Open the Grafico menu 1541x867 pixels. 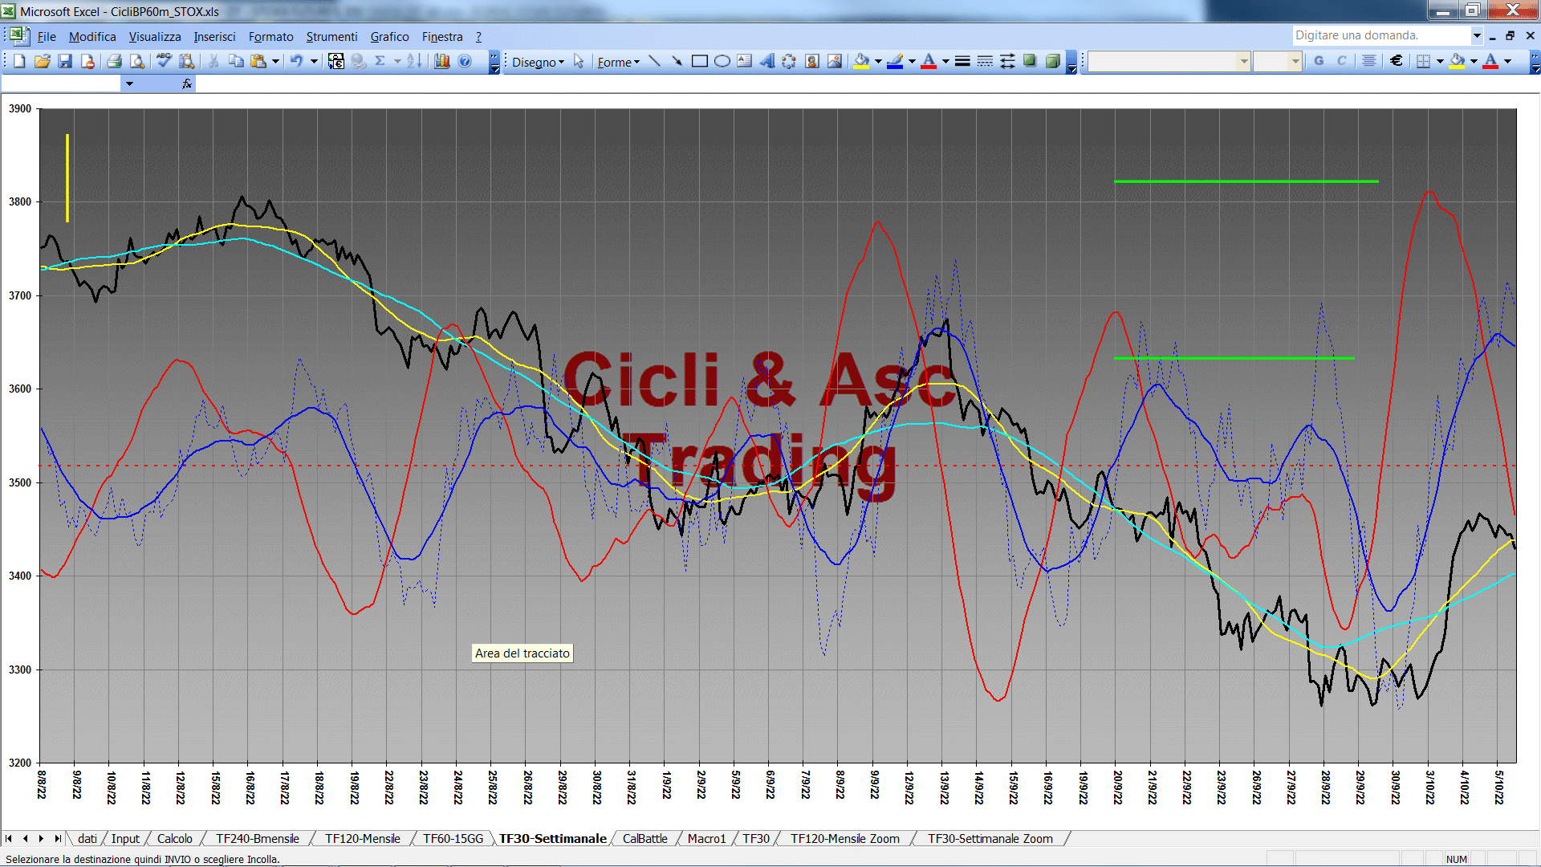[x=389, y=37]
